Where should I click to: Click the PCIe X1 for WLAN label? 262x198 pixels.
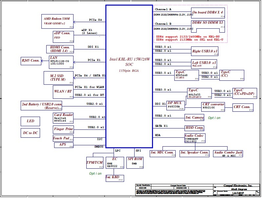(x=89, y=87)
